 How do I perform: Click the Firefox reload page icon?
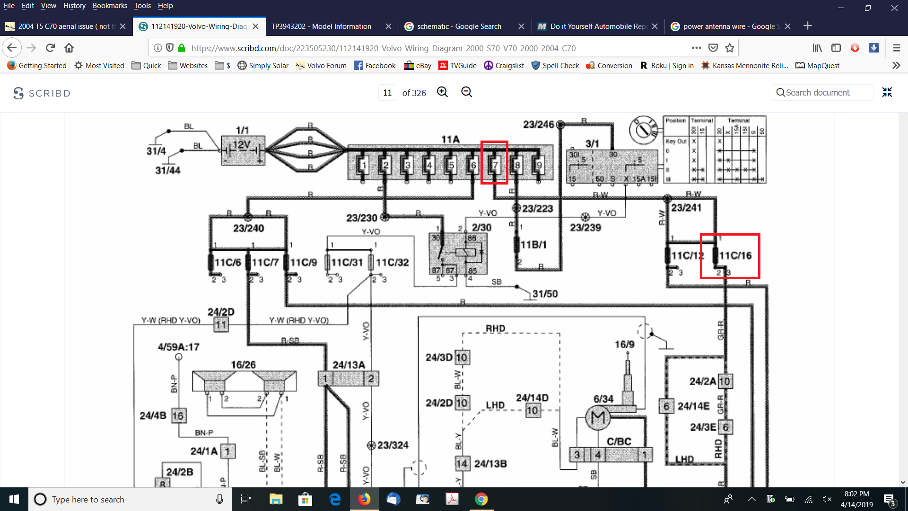pos(51,48)
